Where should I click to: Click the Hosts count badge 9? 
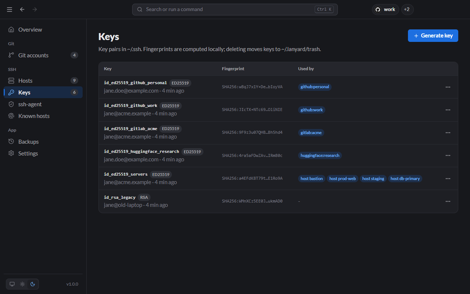74,80
